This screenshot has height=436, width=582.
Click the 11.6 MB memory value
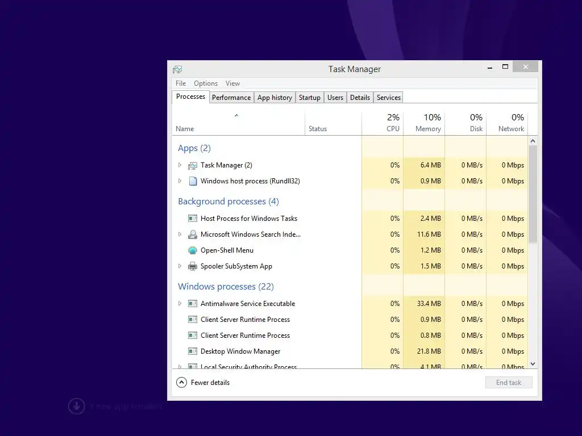(429, 234)
